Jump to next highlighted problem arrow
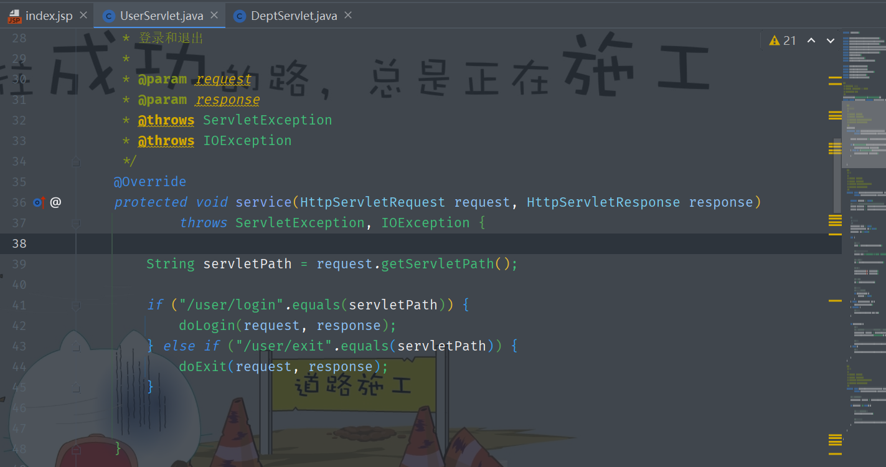Viewport: 886px width, 467px height. point(830,40)
